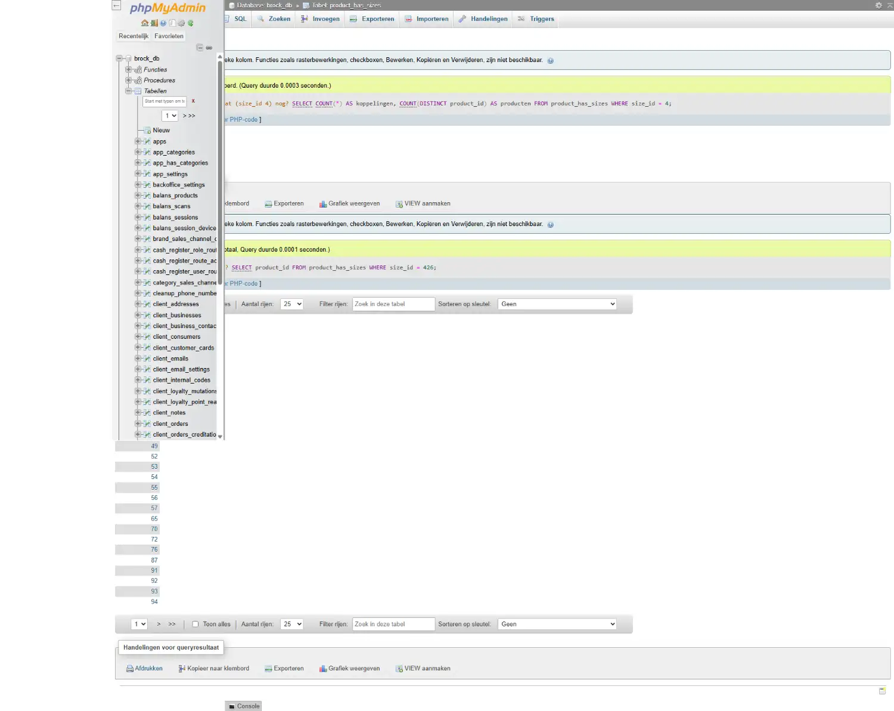The height and width of the screenshot is (711, 894).
Task: Open the Invoegen tab
Action: [x=320, y=19]
